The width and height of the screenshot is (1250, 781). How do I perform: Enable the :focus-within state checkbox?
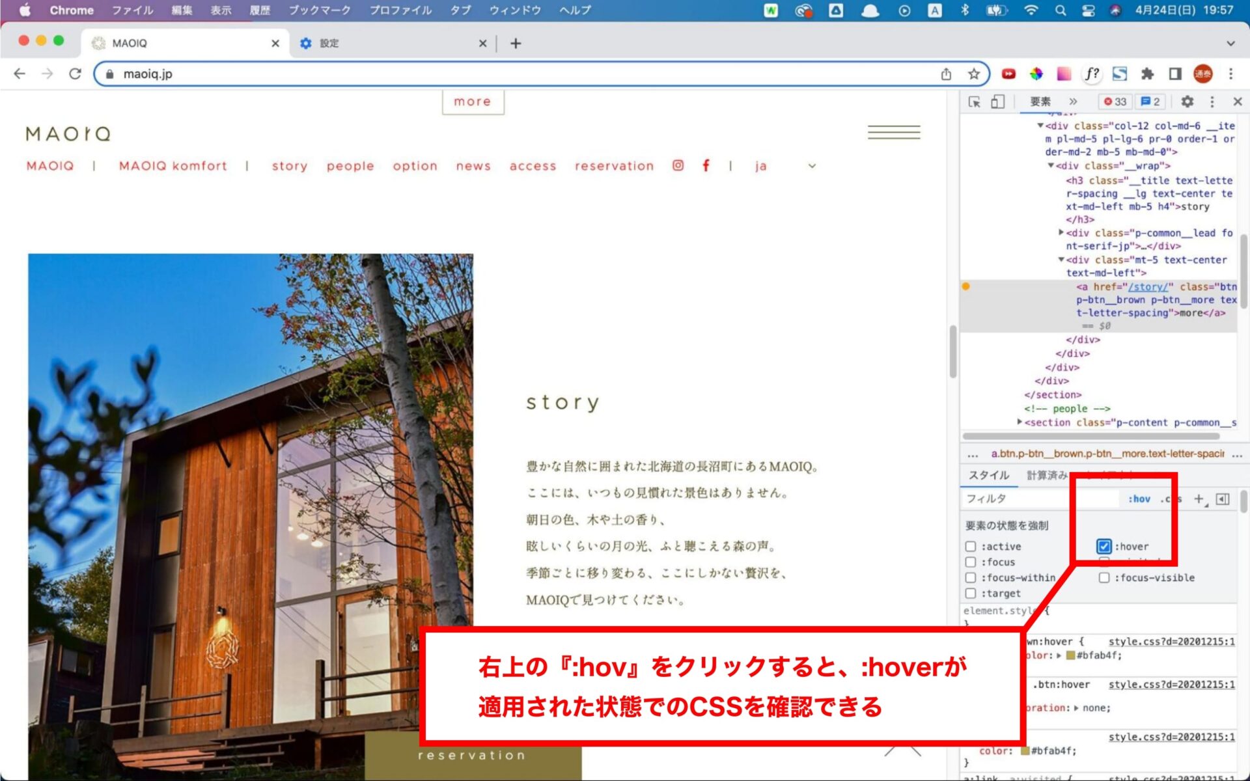click(971, 577)
